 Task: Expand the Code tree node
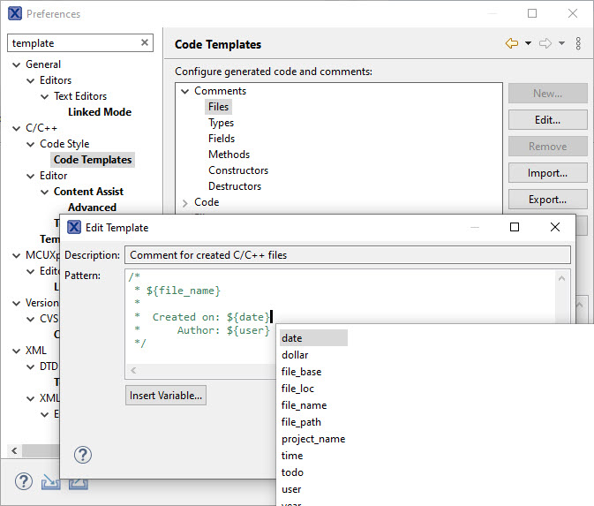185,202
